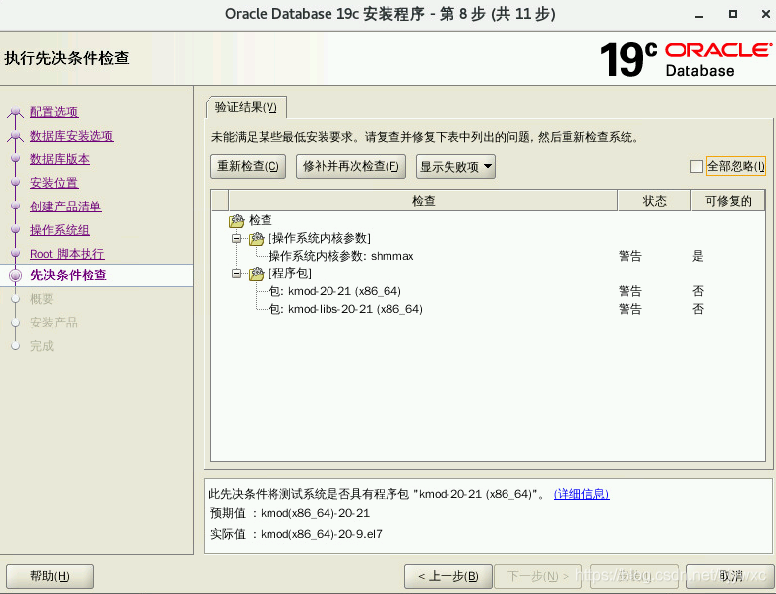This screenshot has width=776, height=594.
Task: Collapse the 程序包 tree node
Action: click(237, 273)
